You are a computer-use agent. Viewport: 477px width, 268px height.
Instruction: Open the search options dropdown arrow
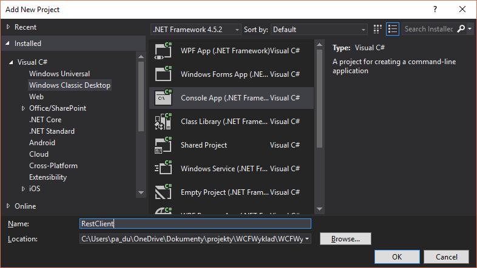click(x=470, y=29)
